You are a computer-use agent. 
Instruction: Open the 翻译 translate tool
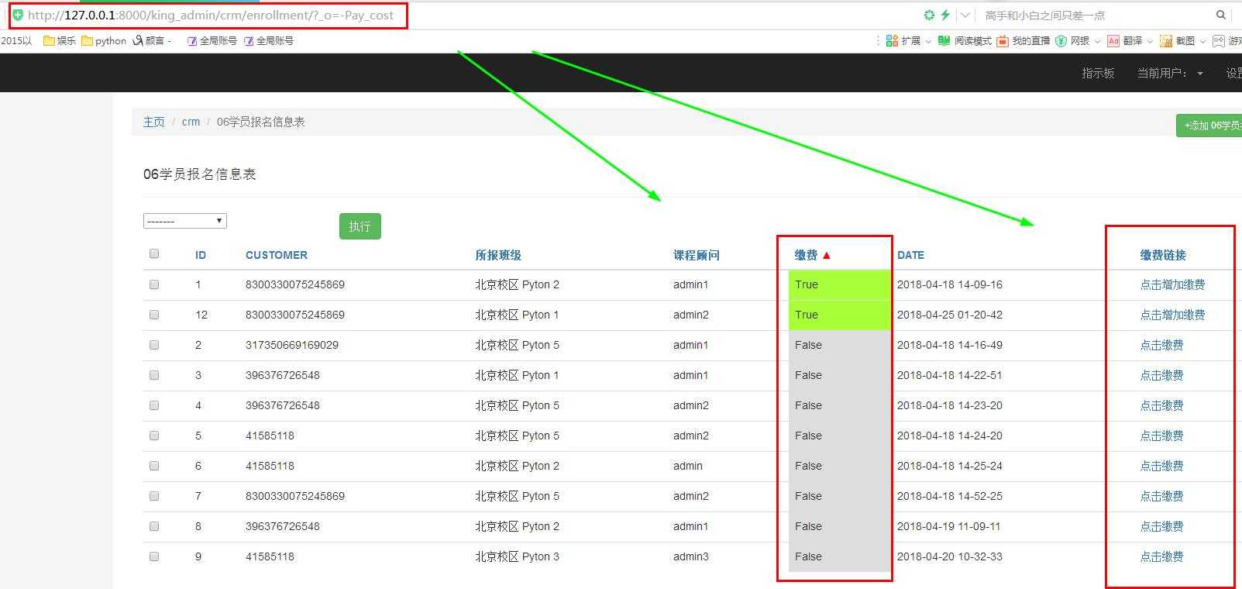1125,40
